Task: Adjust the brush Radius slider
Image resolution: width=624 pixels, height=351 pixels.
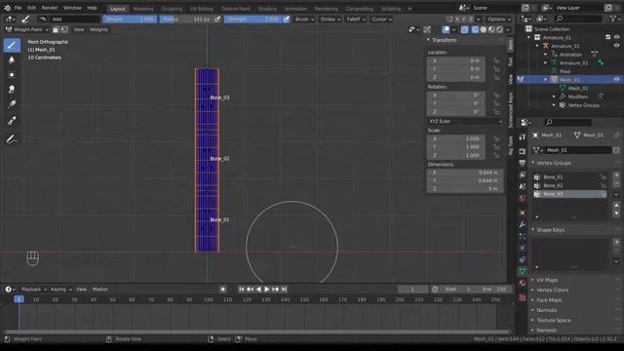Action: pyautogui.click(x=186, y=19)
